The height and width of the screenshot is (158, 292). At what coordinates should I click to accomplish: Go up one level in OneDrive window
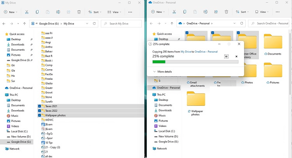point(172,23)
